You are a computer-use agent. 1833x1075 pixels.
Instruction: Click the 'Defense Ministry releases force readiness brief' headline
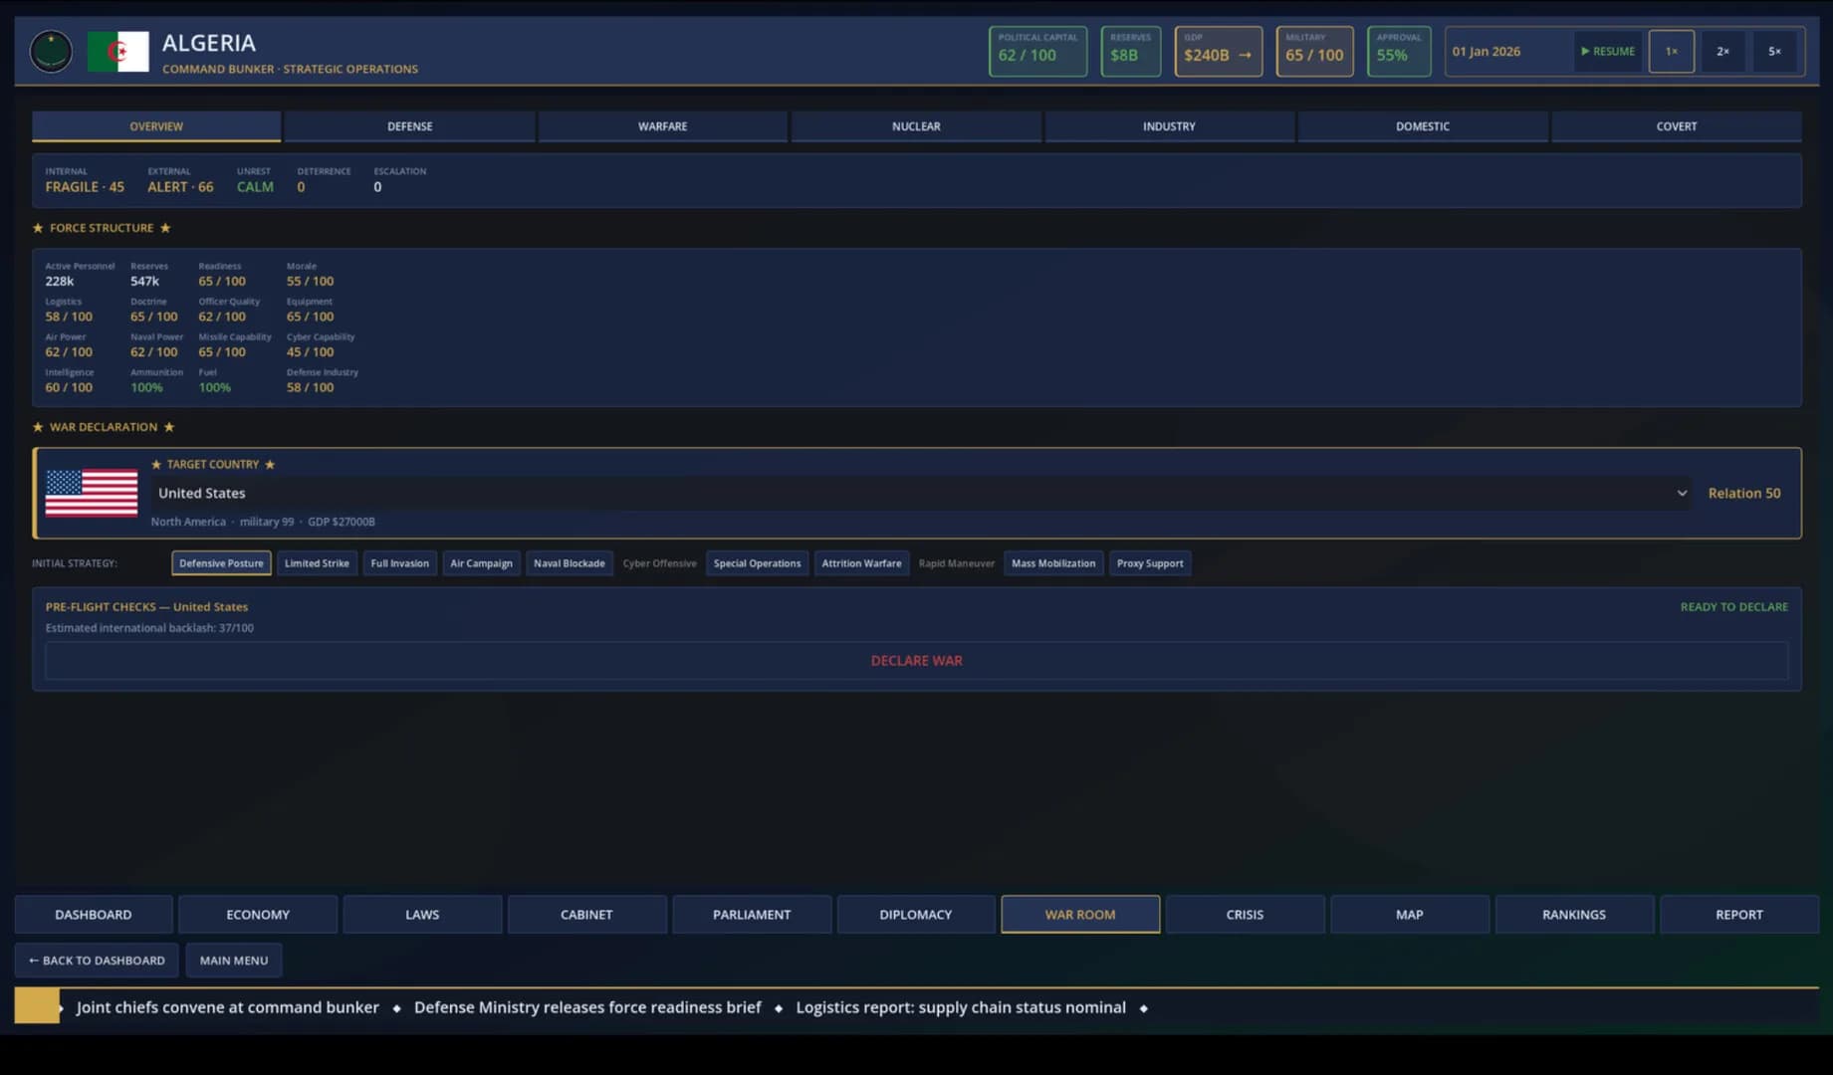point(587,1007)
